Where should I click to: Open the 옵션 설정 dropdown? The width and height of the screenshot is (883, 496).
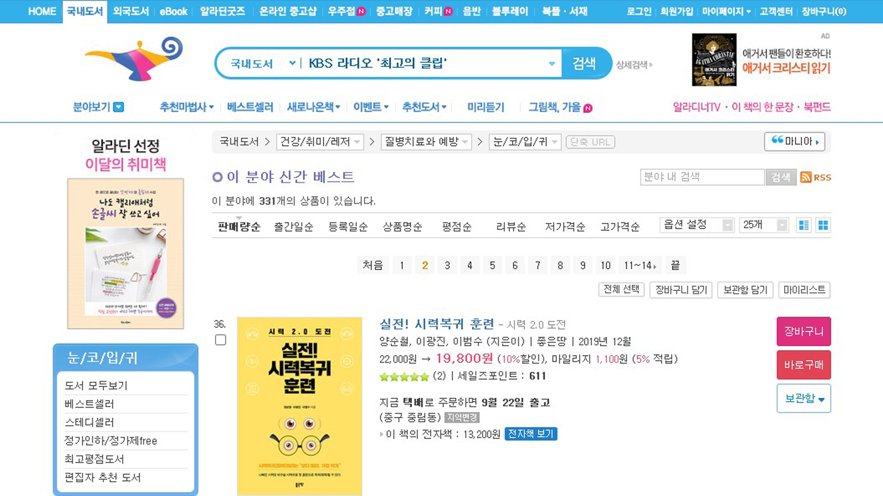(x=697, y=225)
